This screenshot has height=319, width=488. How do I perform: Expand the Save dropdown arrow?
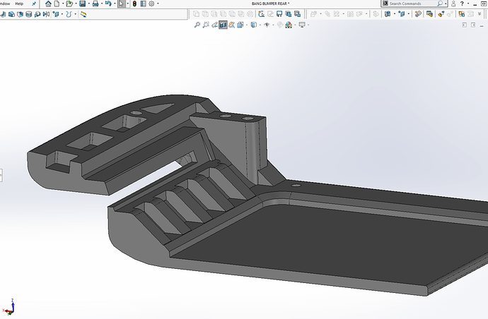(x=89, y=4)
